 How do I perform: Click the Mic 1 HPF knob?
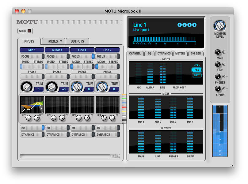pyautogui.click(x=29, y=118)
